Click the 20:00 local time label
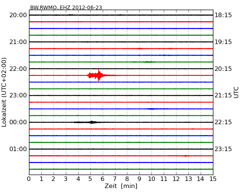Viewport: 242px width, 194px height. pos(18,15)
